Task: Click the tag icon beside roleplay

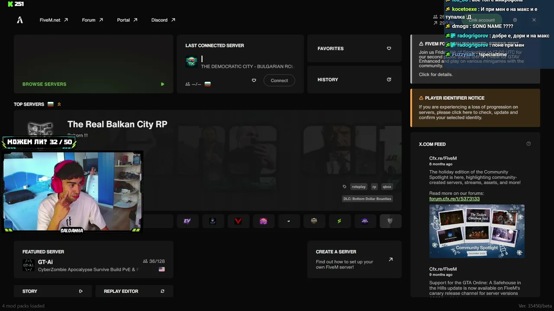Action: [345, 187]
